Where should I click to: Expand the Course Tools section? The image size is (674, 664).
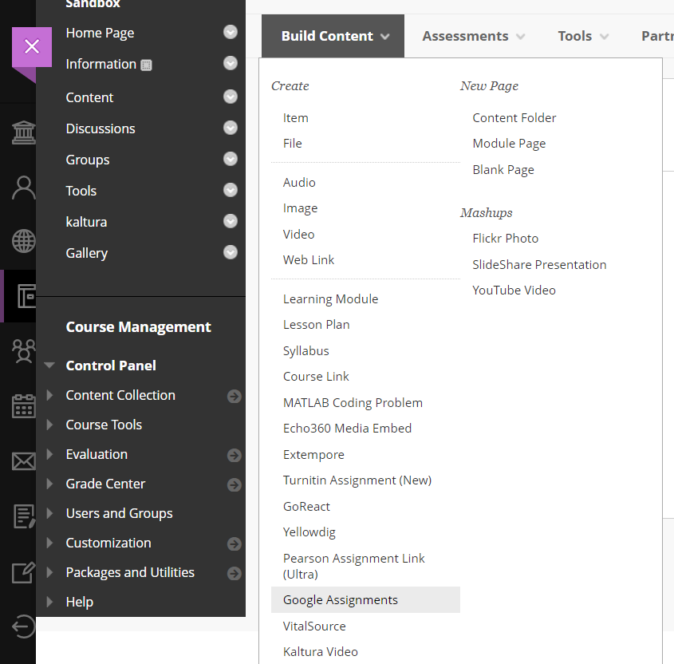(50, 425)
